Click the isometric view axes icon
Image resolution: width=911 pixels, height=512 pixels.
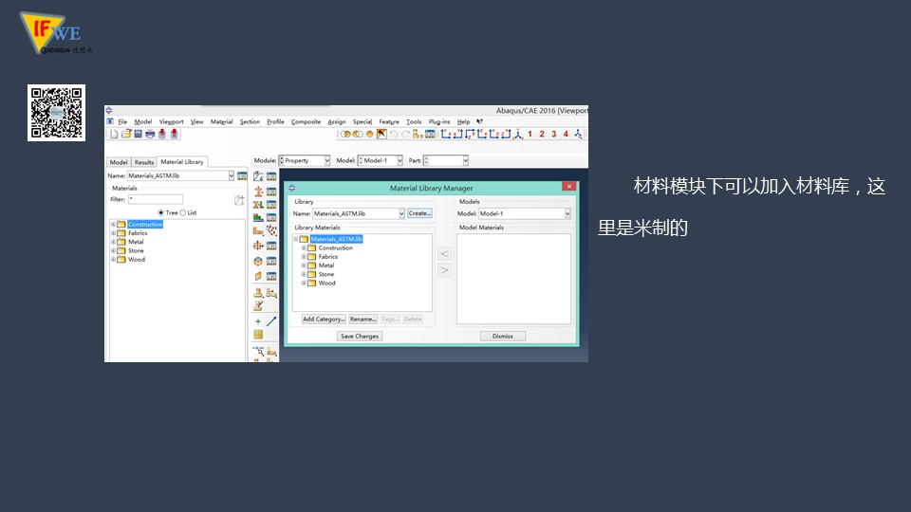(518, 134)
